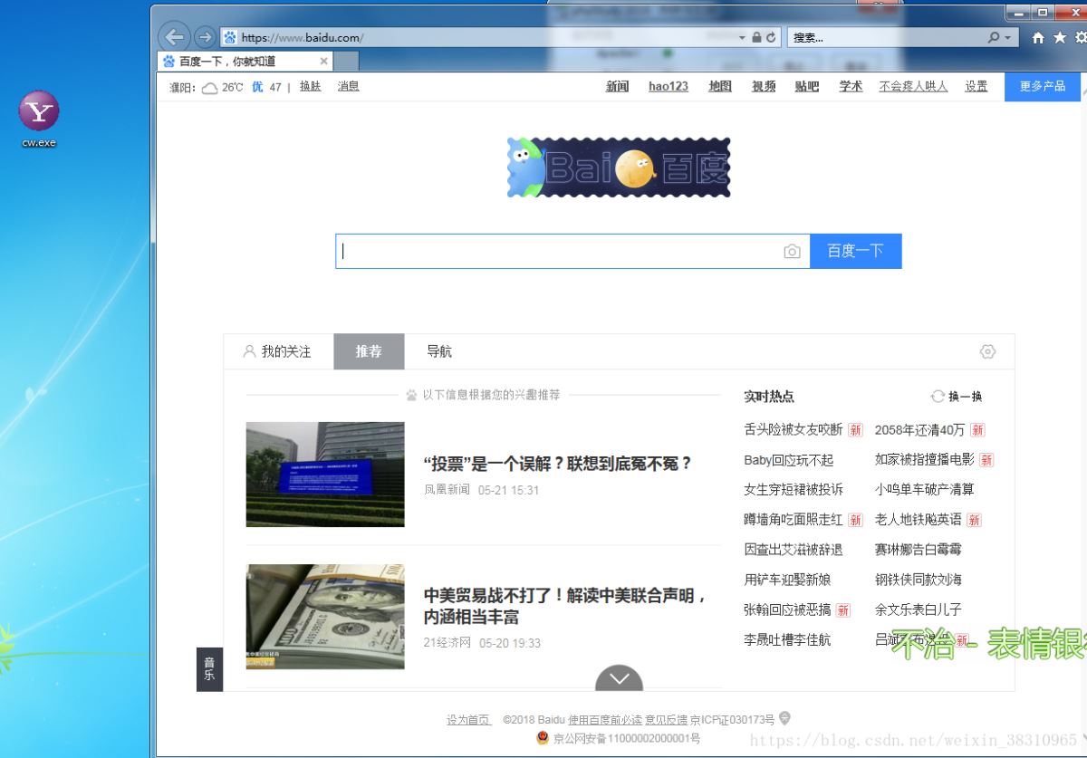Click the browser Back arrow
Viewport: 1087px width, 758px height.
coord(174,36)
